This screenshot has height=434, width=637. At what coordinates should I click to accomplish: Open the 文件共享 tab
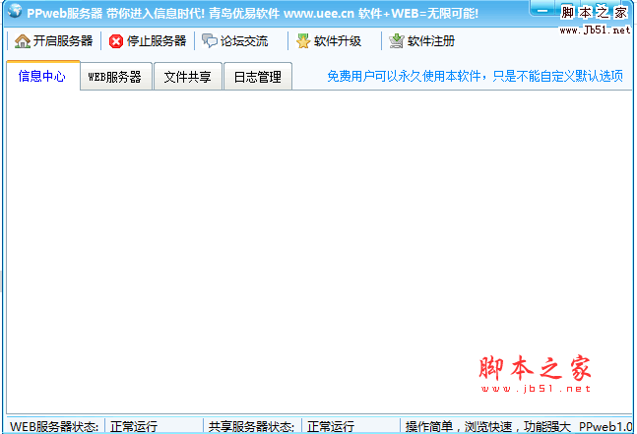click(188, 77)
